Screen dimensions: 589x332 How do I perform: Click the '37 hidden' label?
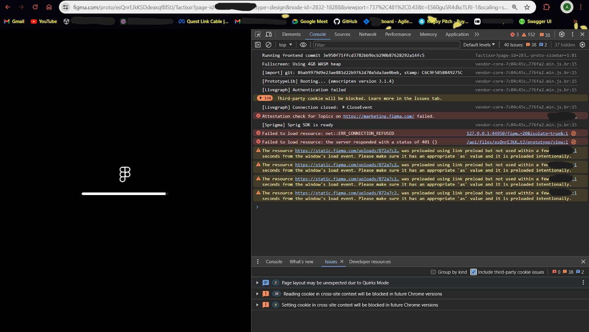pos(565,45)
